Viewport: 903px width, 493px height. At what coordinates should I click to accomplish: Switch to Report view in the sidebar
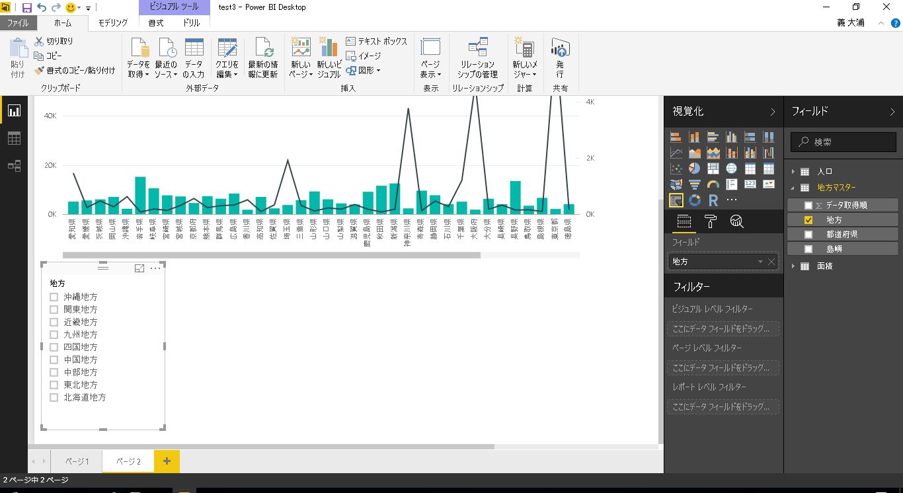click(x=14, y=111)
